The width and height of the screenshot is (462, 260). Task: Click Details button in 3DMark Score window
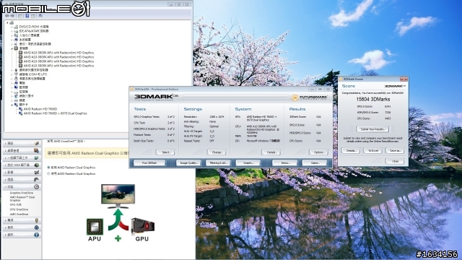pyautogui.click(x=351, y=151)
